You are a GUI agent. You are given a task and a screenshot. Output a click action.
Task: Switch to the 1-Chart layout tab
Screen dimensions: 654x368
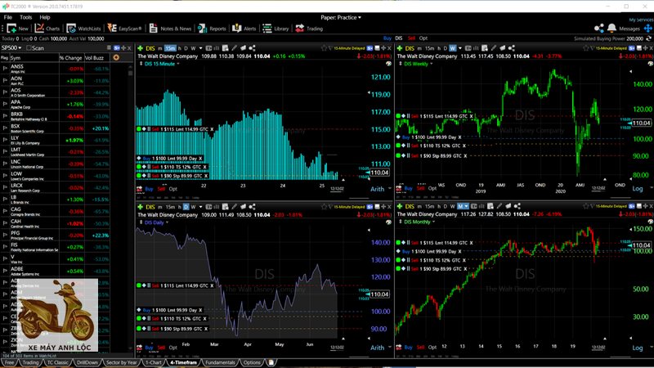tap(154, 362)
